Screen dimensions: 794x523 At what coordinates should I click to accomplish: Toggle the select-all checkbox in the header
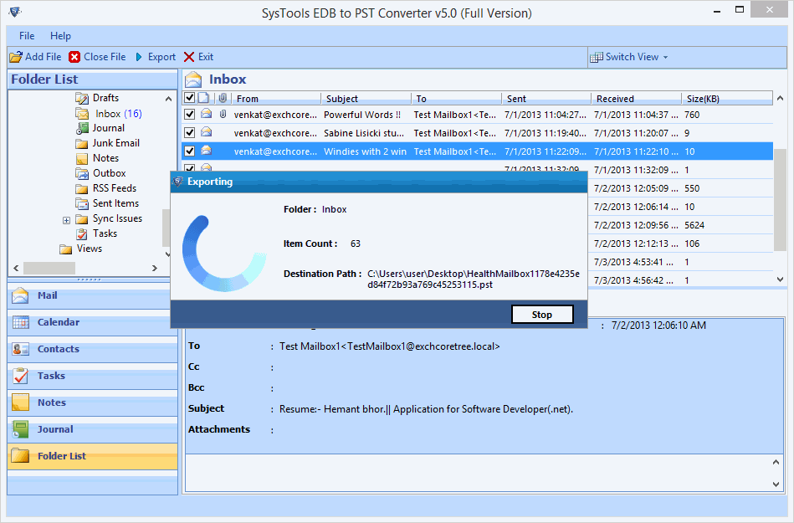(x=189, y=98)
